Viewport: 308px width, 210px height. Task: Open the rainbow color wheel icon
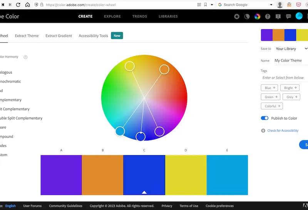click(x=258, y=17)
